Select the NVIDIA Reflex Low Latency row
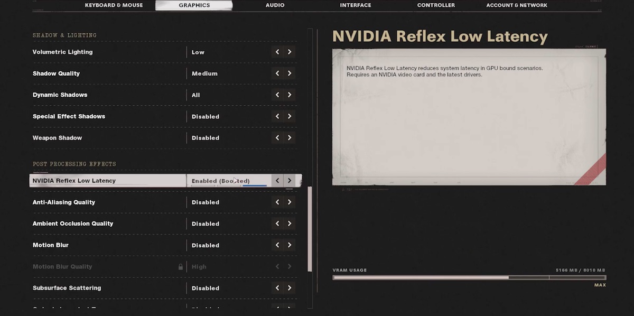634x316 pixels. click(x=165, y=181)
